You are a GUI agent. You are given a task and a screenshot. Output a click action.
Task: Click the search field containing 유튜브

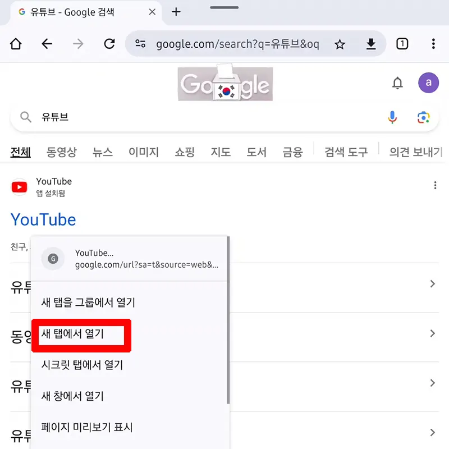point(224,117)
